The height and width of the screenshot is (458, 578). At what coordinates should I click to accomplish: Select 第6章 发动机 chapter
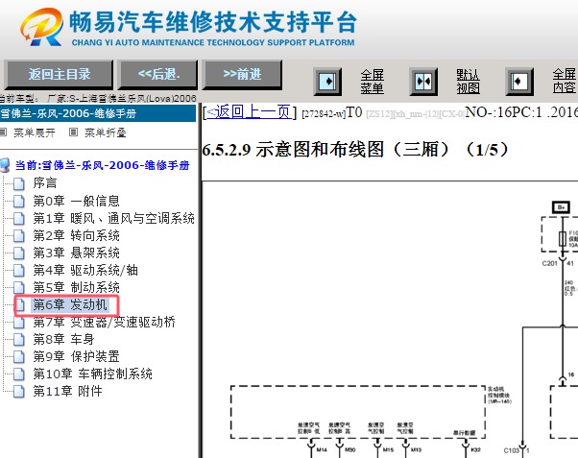coord(70,304)
